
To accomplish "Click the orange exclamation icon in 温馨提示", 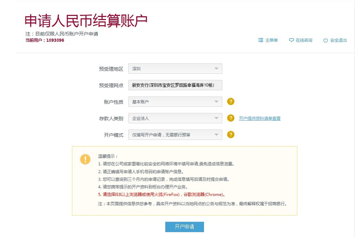I will pyautogui.click(x=85, y=159).
